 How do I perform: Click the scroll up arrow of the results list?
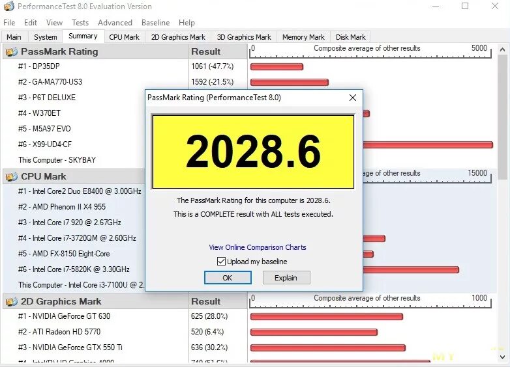503,49
